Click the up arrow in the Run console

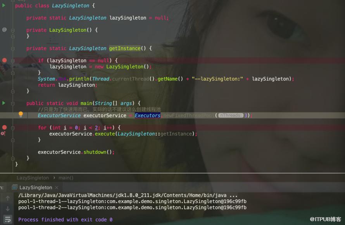(8, 198)
